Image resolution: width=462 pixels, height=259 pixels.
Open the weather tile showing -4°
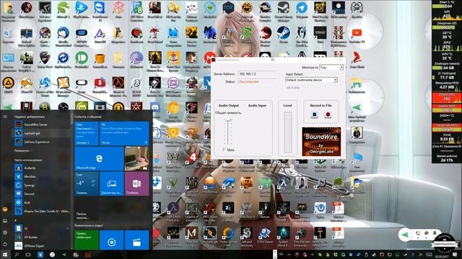[87, 184]
